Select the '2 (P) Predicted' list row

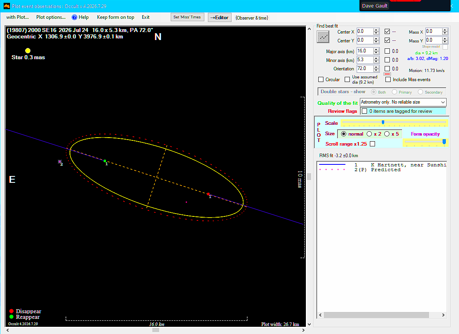[382, 170]
